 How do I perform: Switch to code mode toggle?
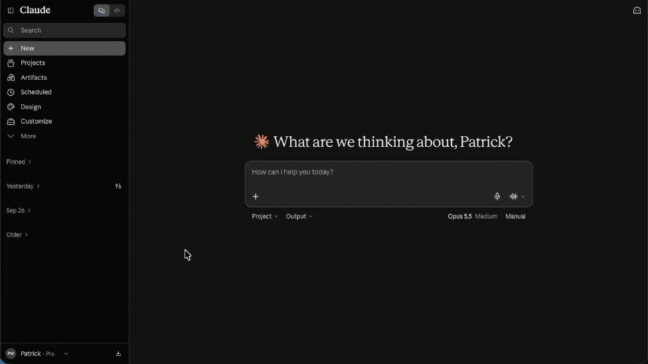click(x=117, y=11)
